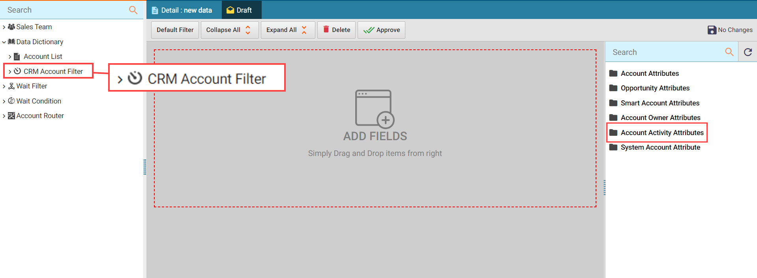757x278 pixels.
Task: Click the left panel search magnifier icon
Action: (x=133, y=10)
